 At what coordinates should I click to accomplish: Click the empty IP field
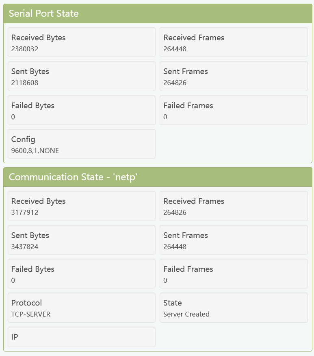[81, 337]
